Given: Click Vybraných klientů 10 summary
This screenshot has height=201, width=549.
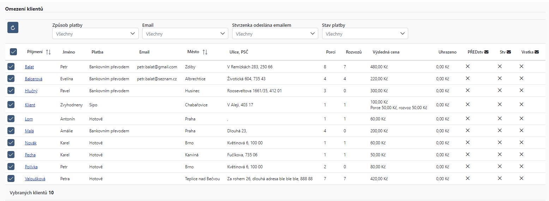Looking at the screenshot, I should 32,193.
